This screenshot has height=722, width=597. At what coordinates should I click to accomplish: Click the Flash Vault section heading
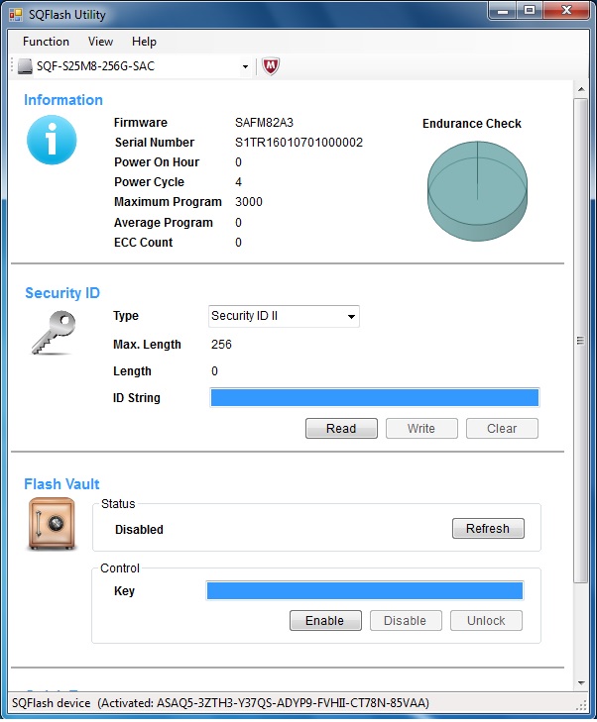click(61, 484)
